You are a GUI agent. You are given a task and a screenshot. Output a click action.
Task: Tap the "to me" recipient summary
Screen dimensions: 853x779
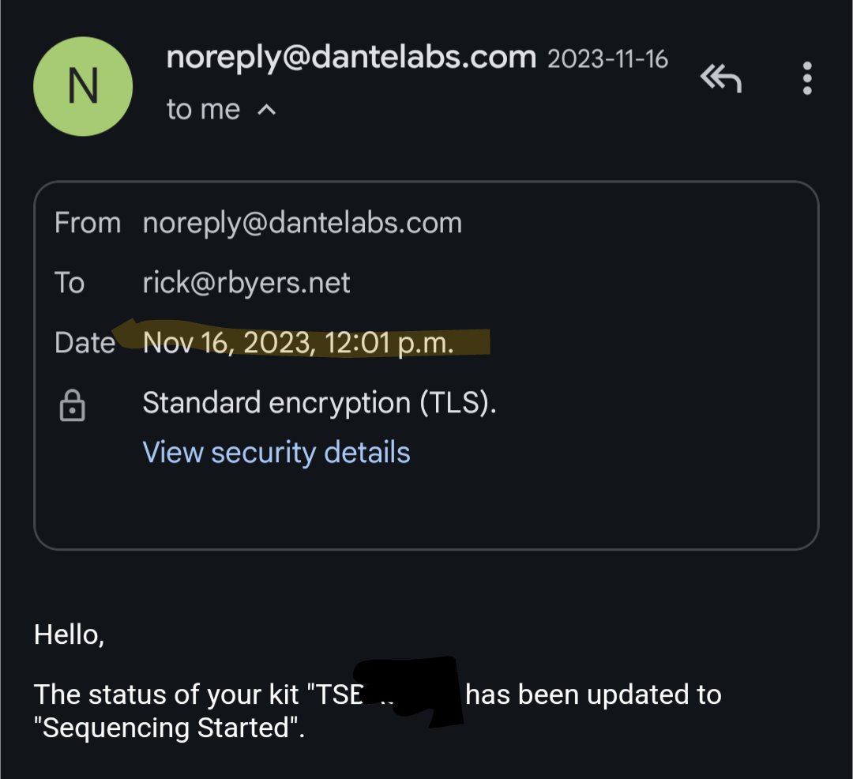(x=203, y=110)
